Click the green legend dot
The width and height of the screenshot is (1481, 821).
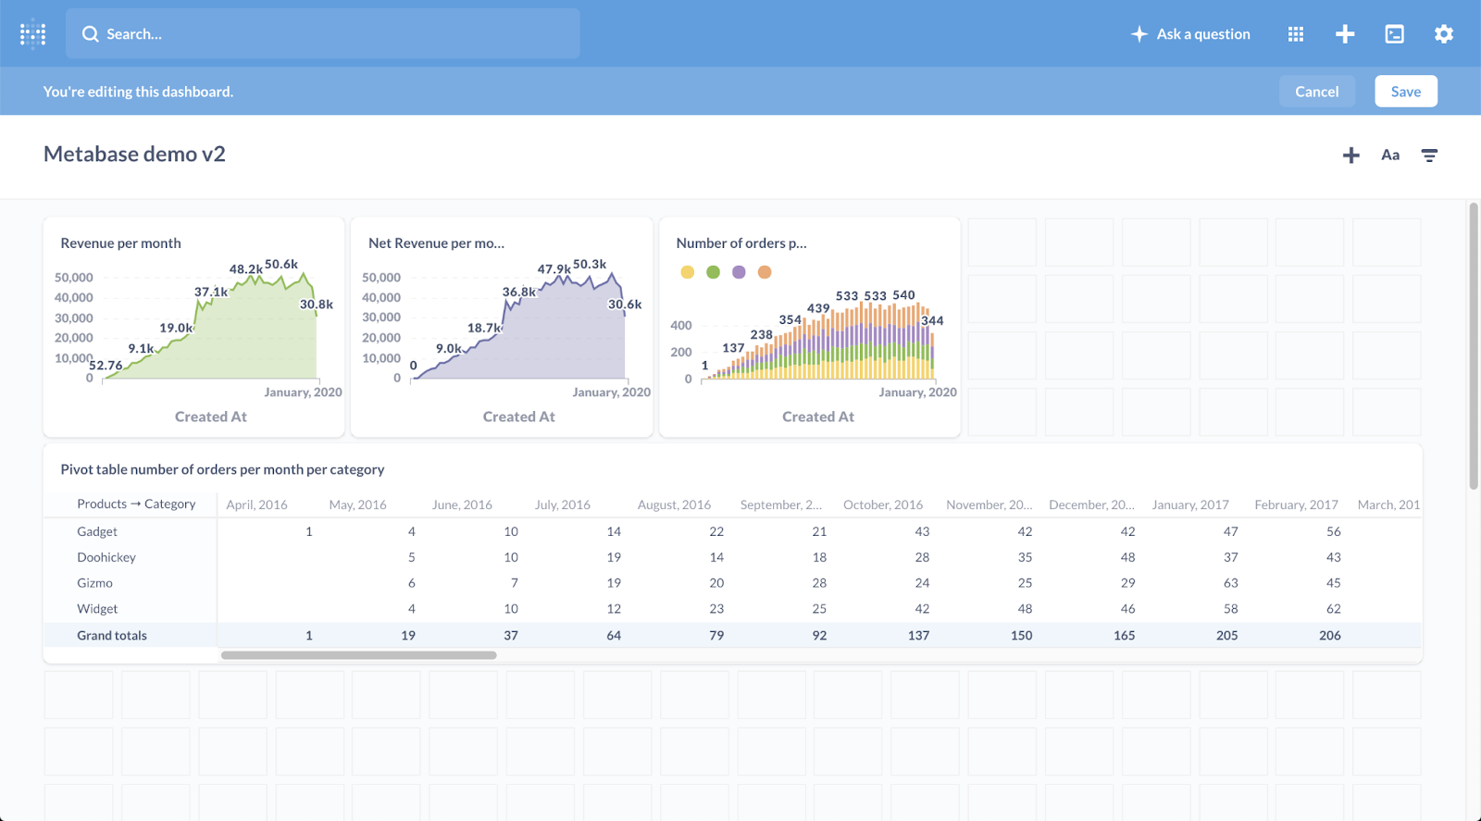tap(713, 272)
